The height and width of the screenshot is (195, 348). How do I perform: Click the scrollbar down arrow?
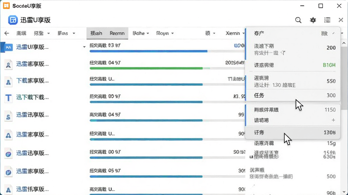click(x=344, y=192)
